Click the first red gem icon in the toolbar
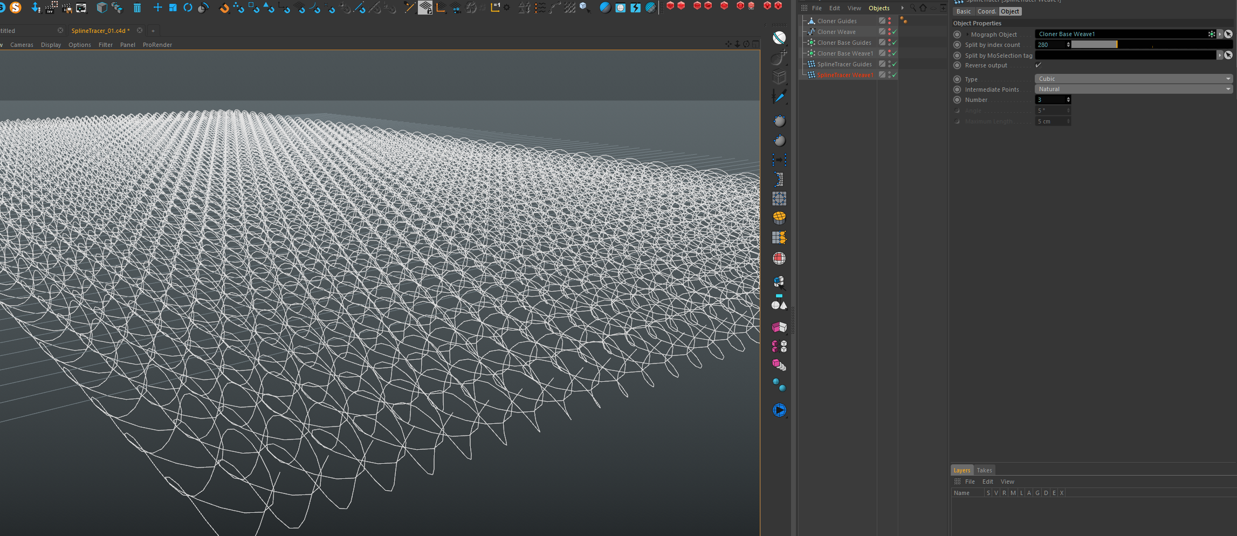This screenshot has width=1237, height=536. [670, 6]
